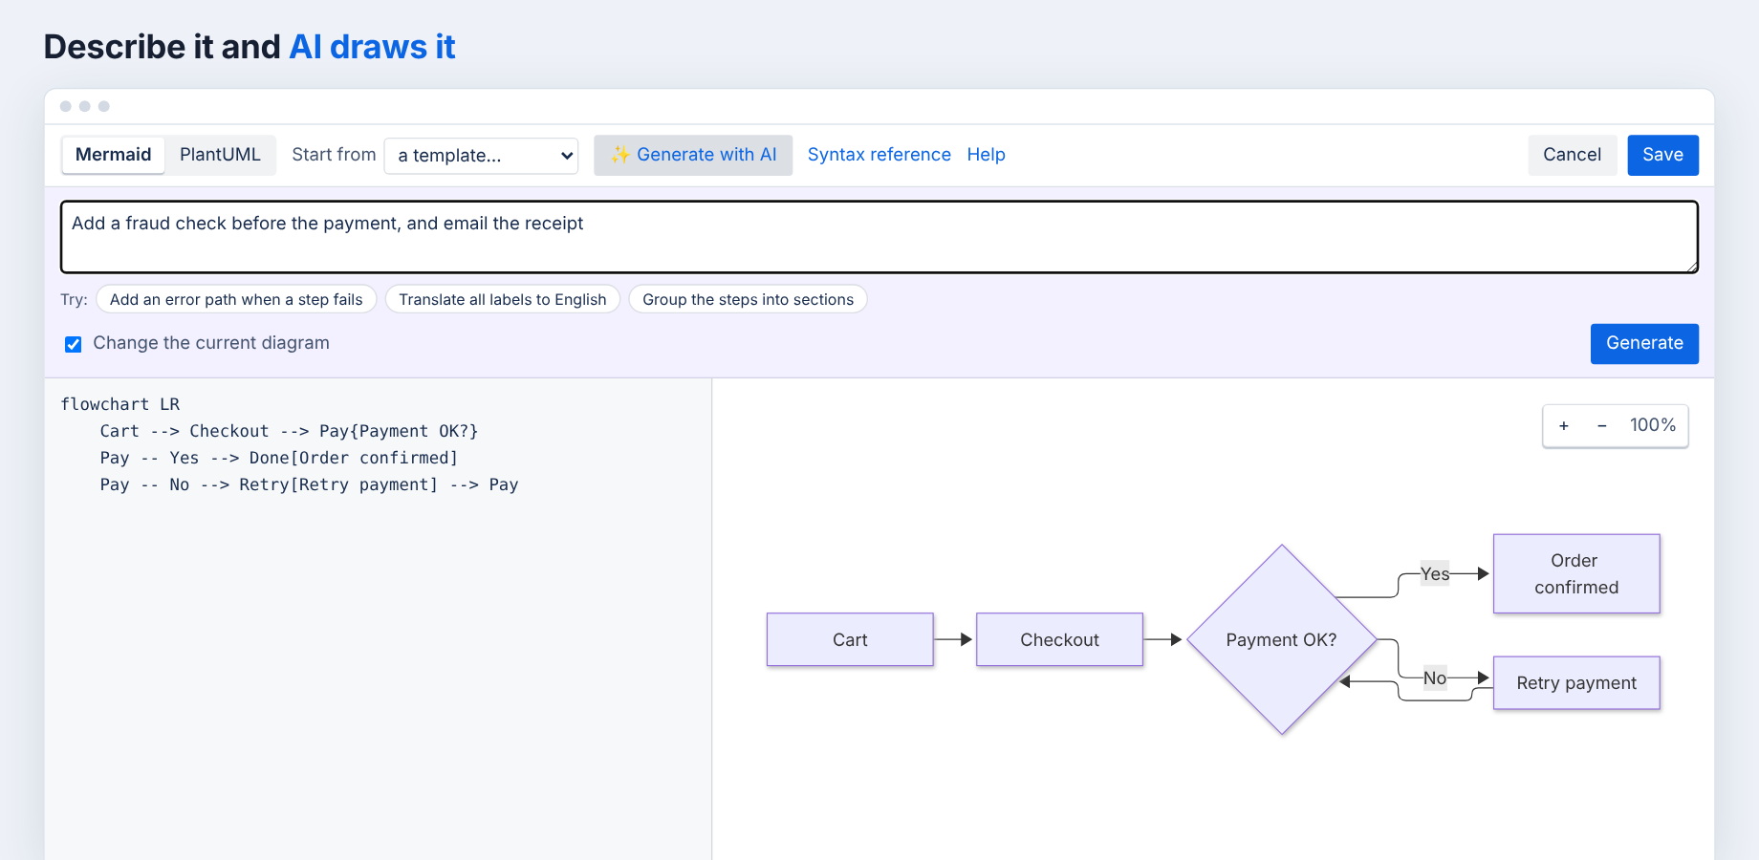
Task: Cancel the diagram editing
Action: [1572, 155]
